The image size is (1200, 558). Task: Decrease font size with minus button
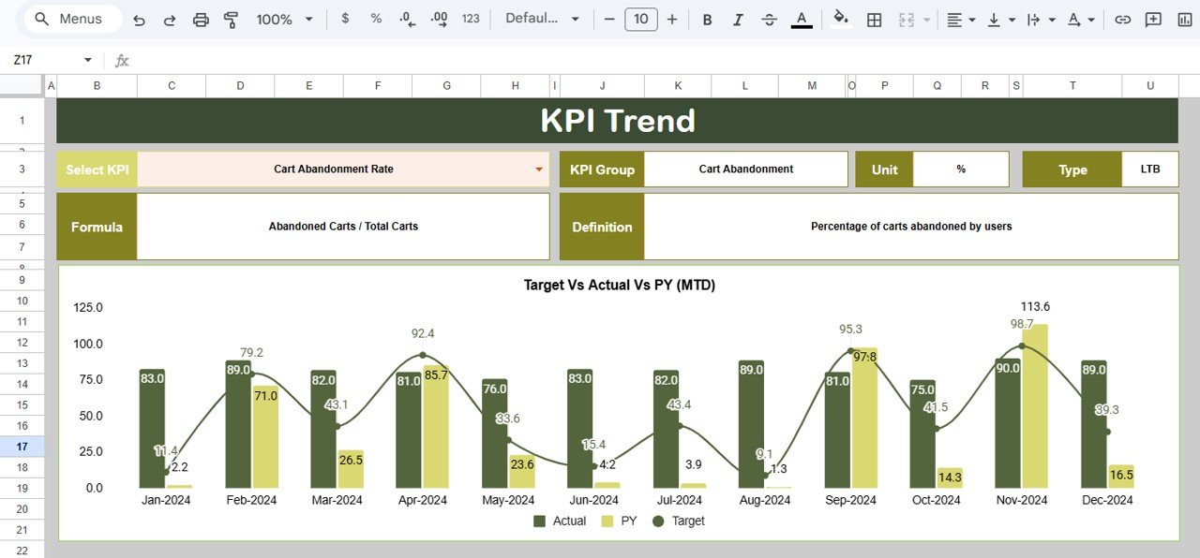tap(609, 19)
